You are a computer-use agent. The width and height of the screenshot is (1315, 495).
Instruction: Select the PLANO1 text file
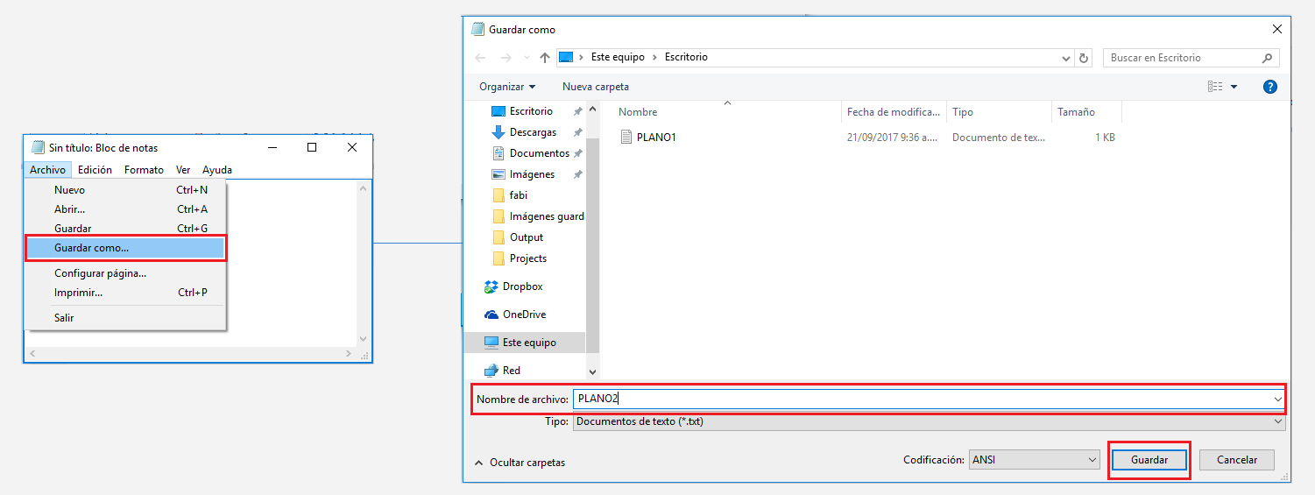(655, 138)
